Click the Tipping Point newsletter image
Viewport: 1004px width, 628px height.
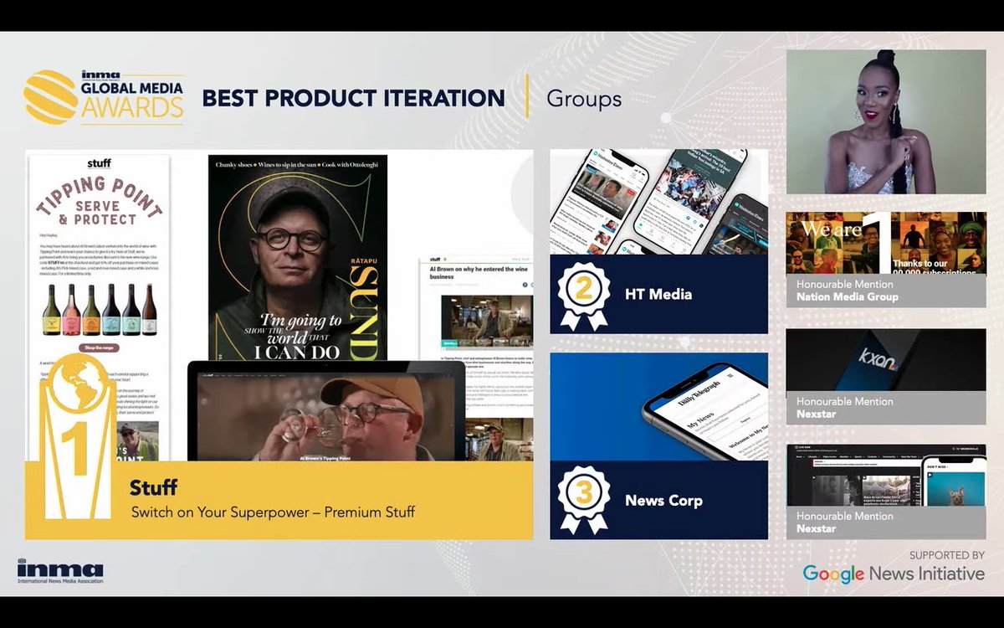point(100,307)
